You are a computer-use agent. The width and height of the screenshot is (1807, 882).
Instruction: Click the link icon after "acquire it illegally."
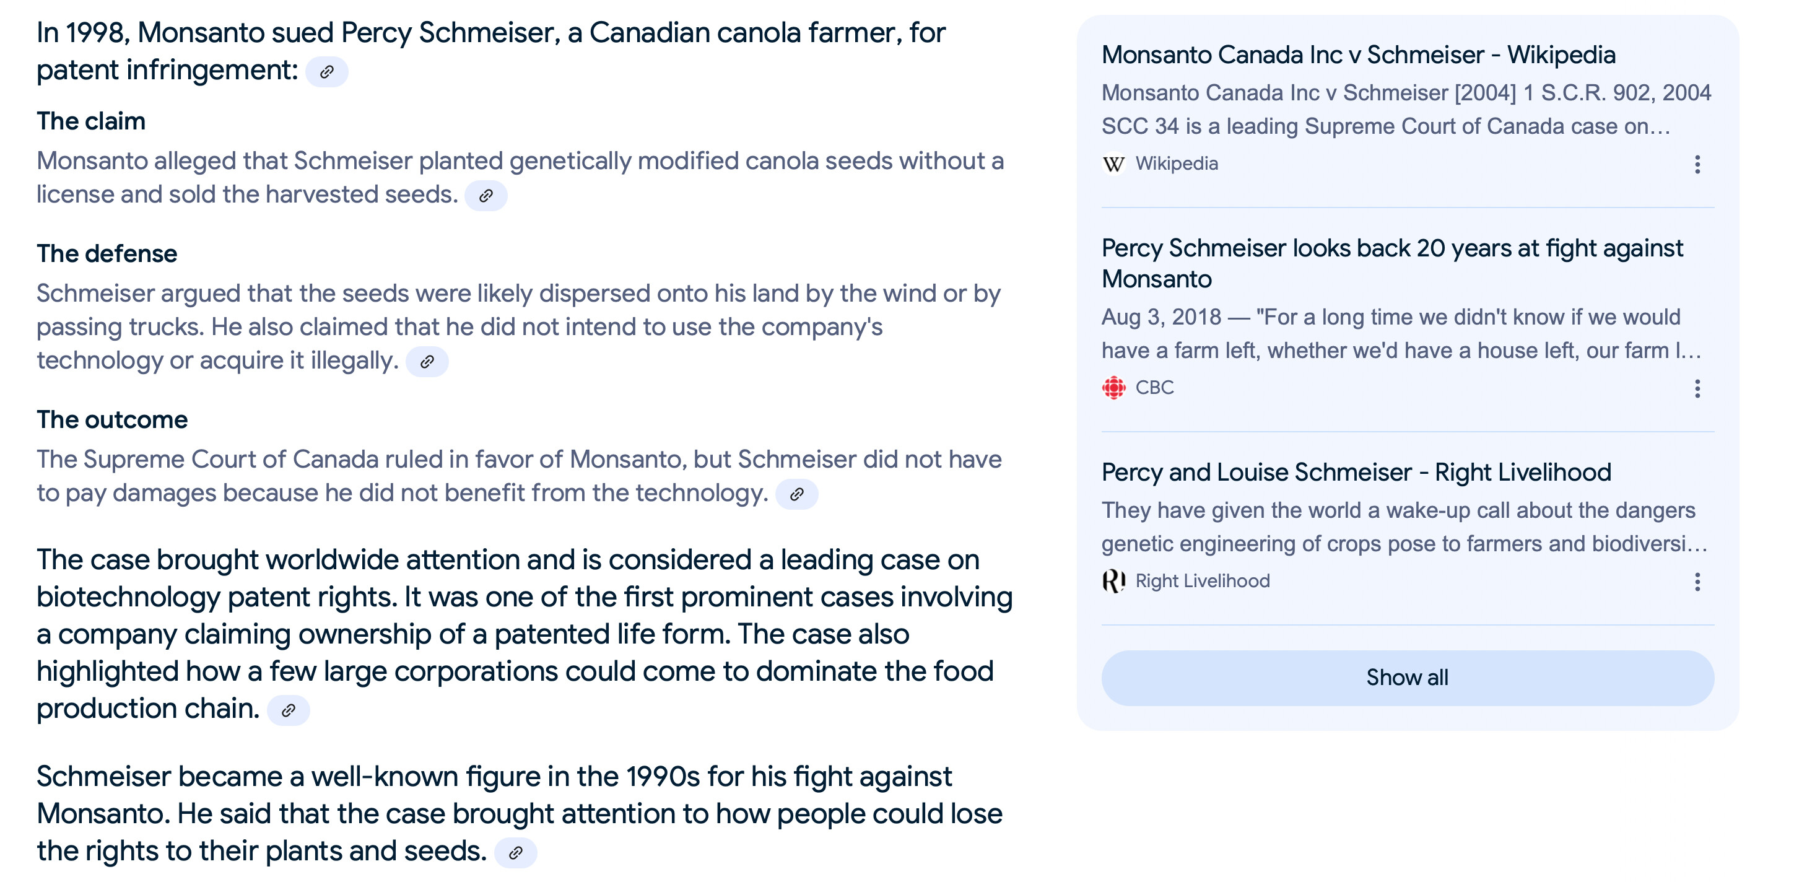tap(427, 361)
